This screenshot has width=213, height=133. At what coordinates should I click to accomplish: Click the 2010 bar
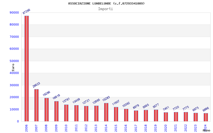click(66, 113)
